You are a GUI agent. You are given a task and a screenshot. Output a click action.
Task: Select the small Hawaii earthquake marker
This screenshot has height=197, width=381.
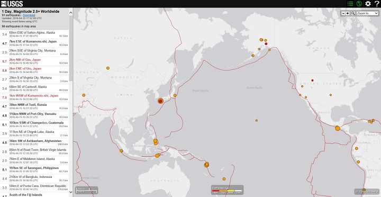pyautogui.click(x=256, y=120)
